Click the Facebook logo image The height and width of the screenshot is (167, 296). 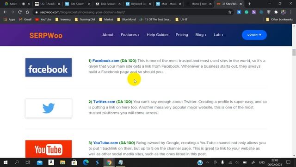pos(49,67)
